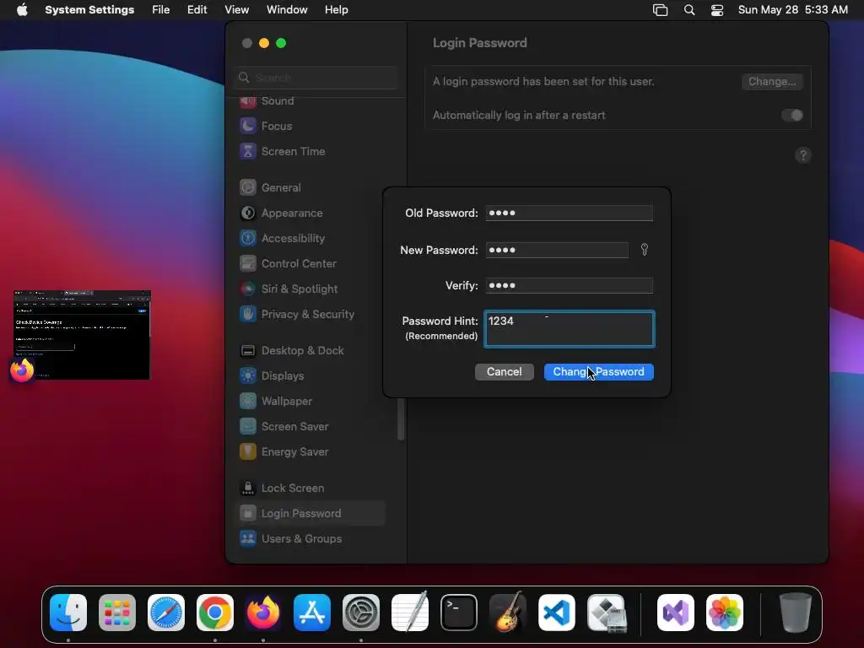Viewport: 864px width, 648px height.
Task: Open Control Center in menu bar
Action: point(717,10)
